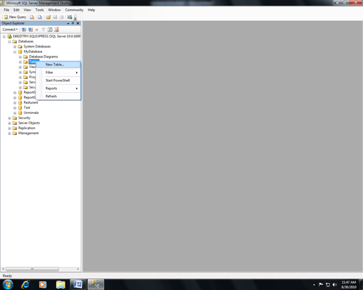
Task: Expand the Test database node
Action: click(x=15, y=108)
